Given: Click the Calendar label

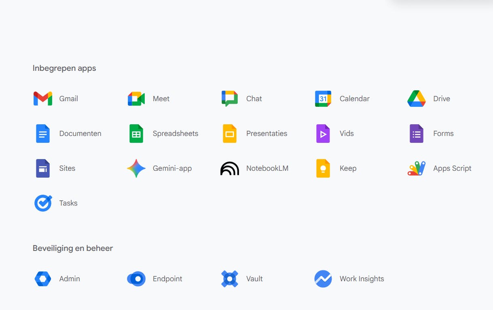Looking at the screenshot, I should 355,99.
